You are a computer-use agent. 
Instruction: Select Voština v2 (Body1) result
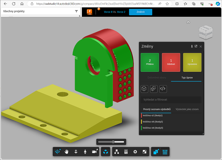point(153,116)
